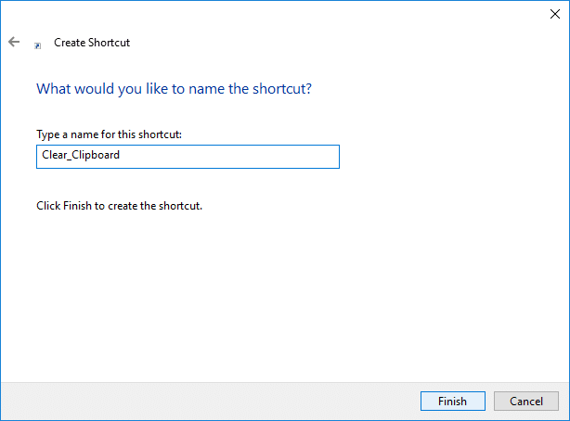Click the Create Shortcut window title text

(x=92, y=43)
